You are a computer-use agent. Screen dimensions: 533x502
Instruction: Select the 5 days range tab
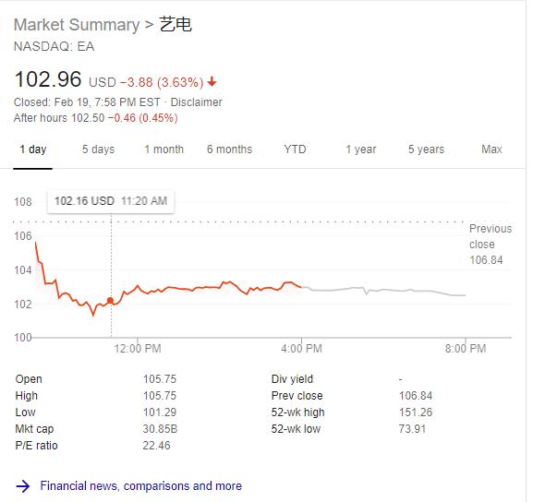pyautogui.click(x=98, y=149)
